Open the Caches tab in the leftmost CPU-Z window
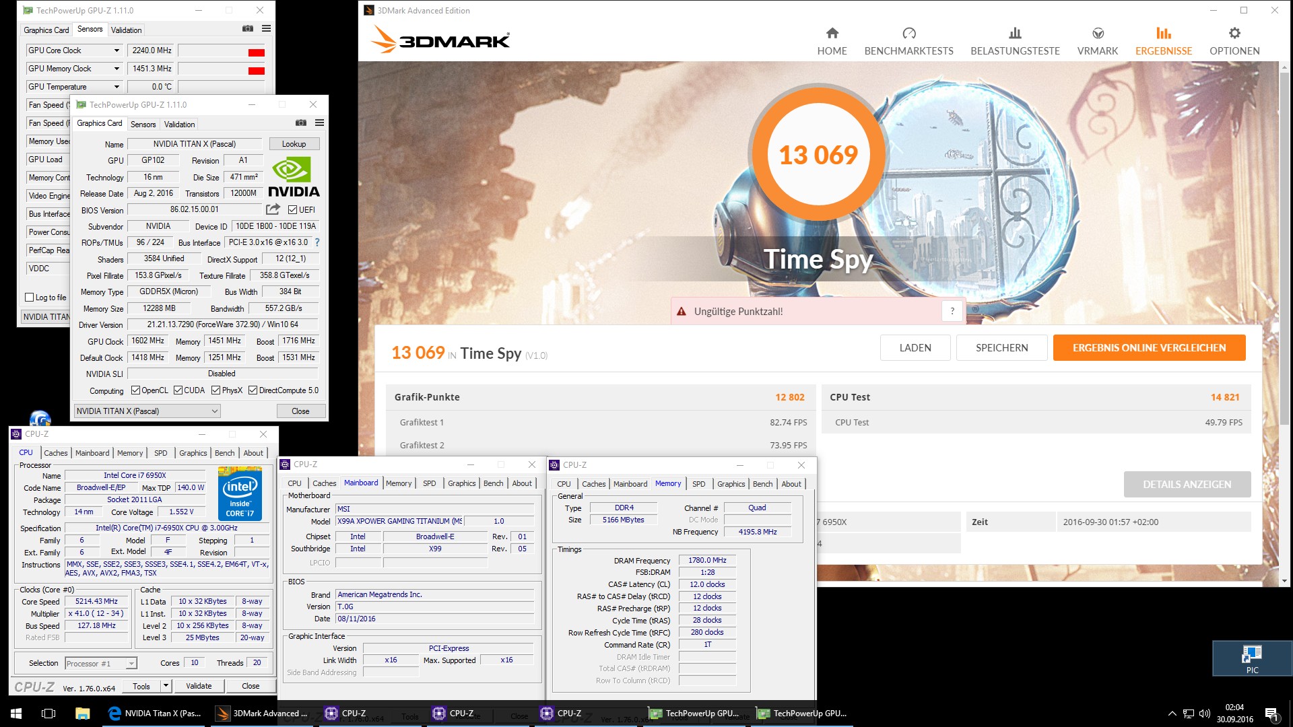 pyautogui.click(x=56, y=454)
